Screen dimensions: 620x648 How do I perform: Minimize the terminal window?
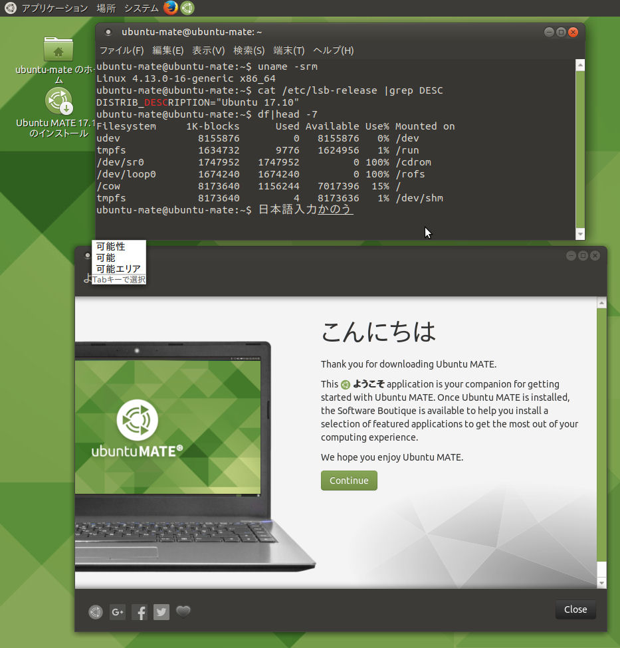(549, 33)
